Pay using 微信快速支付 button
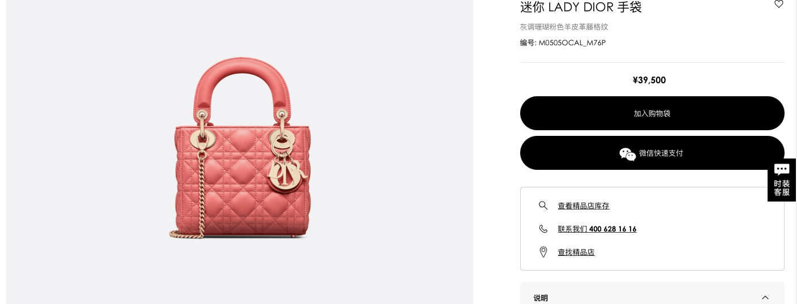Image resolution: width=797 pixels, height=304 pixels. [652, 153]
